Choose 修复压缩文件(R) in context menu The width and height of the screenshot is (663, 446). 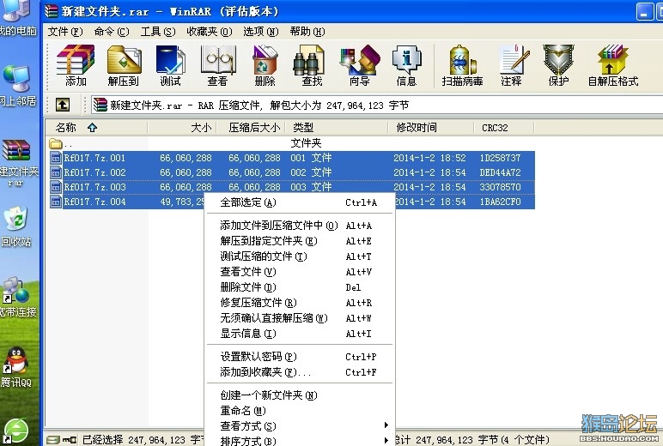point(300,303)
